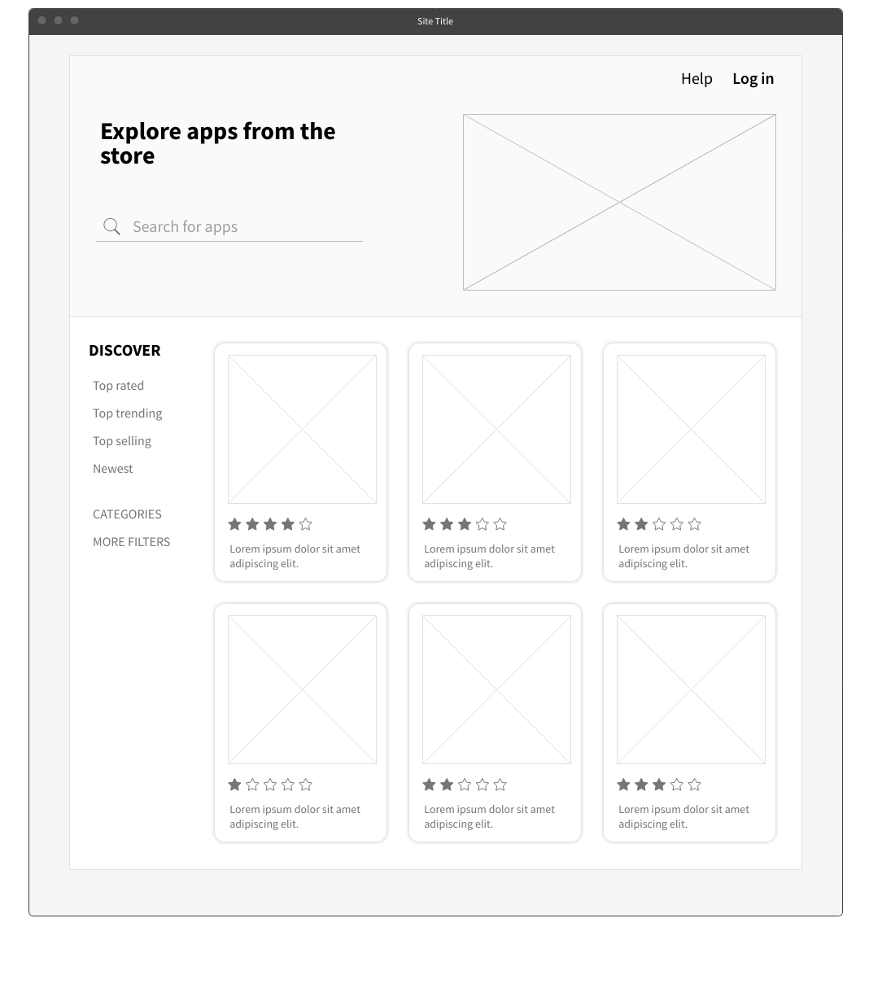
Task: Click inside the Search for apps field
Action: [203, 226]
